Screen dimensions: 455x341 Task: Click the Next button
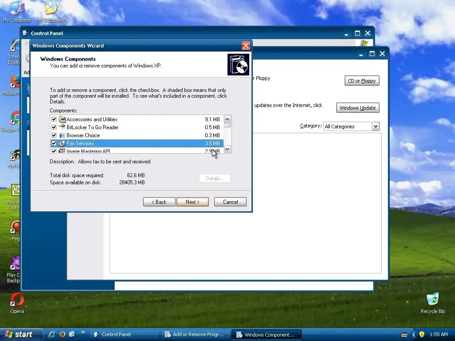tap(192, 202)
